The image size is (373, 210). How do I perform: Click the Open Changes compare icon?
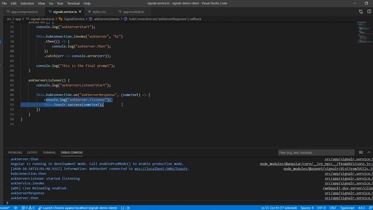click(x=361, y=12)
